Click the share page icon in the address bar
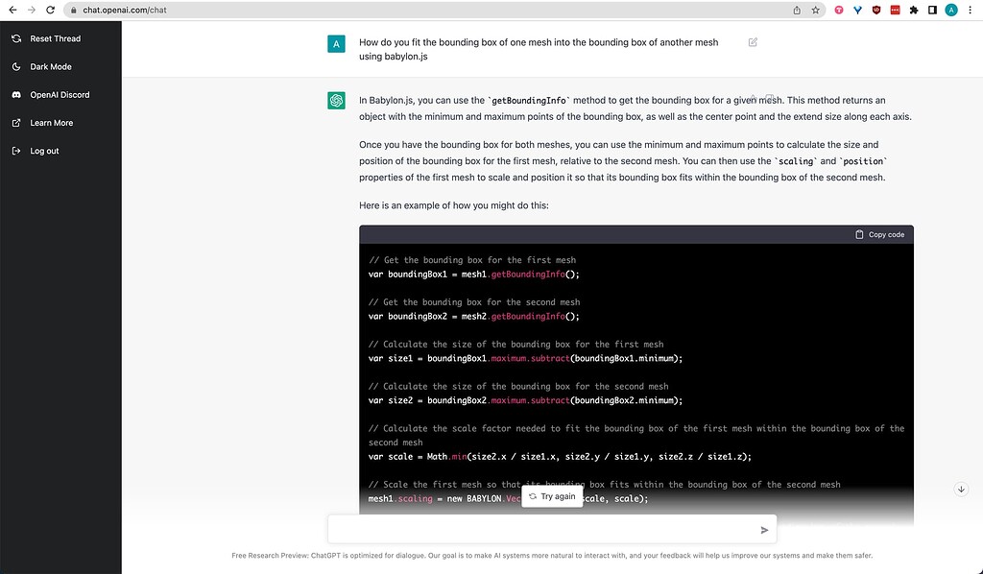 tap(797, 10)
